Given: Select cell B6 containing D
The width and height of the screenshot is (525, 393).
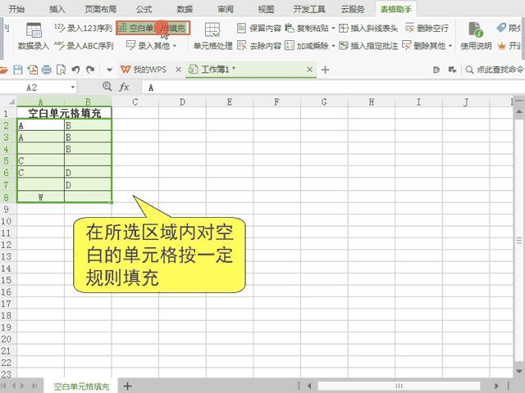Looking at the screenshot, I should [88, 173].
